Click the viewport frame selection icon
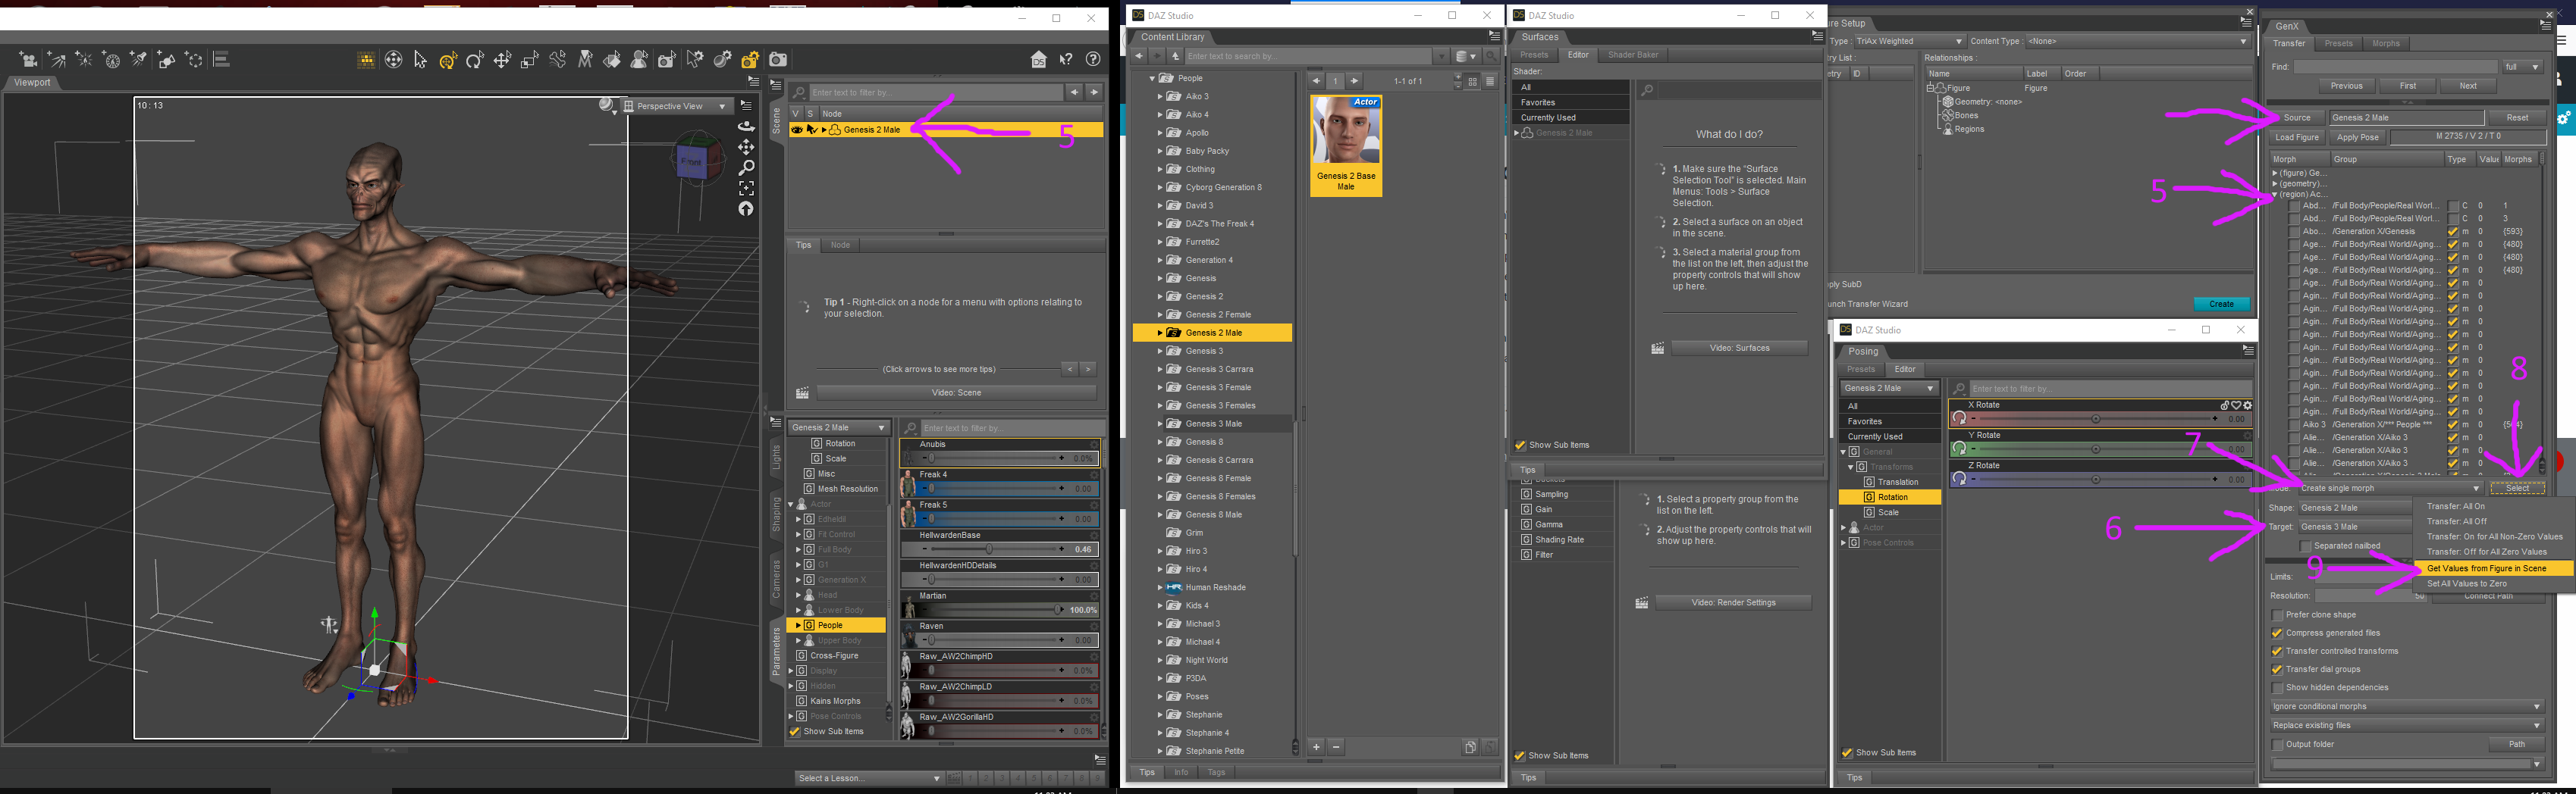This screenshot has width=2576, height=794. 746,188
